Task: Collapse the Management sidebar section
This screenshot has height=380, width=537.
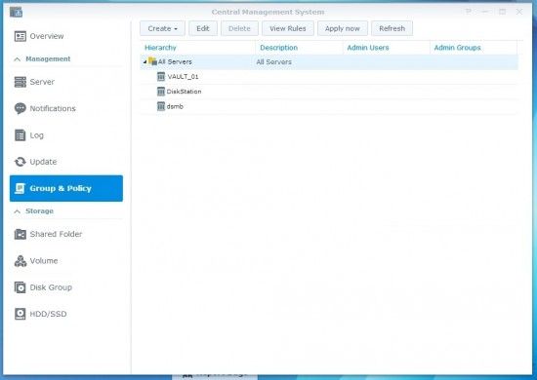Action: pyautogui.click(x=18, y=59)
